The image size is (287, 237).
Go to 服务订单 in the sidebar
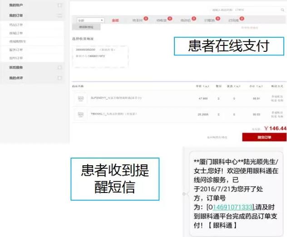coord(16,50)
